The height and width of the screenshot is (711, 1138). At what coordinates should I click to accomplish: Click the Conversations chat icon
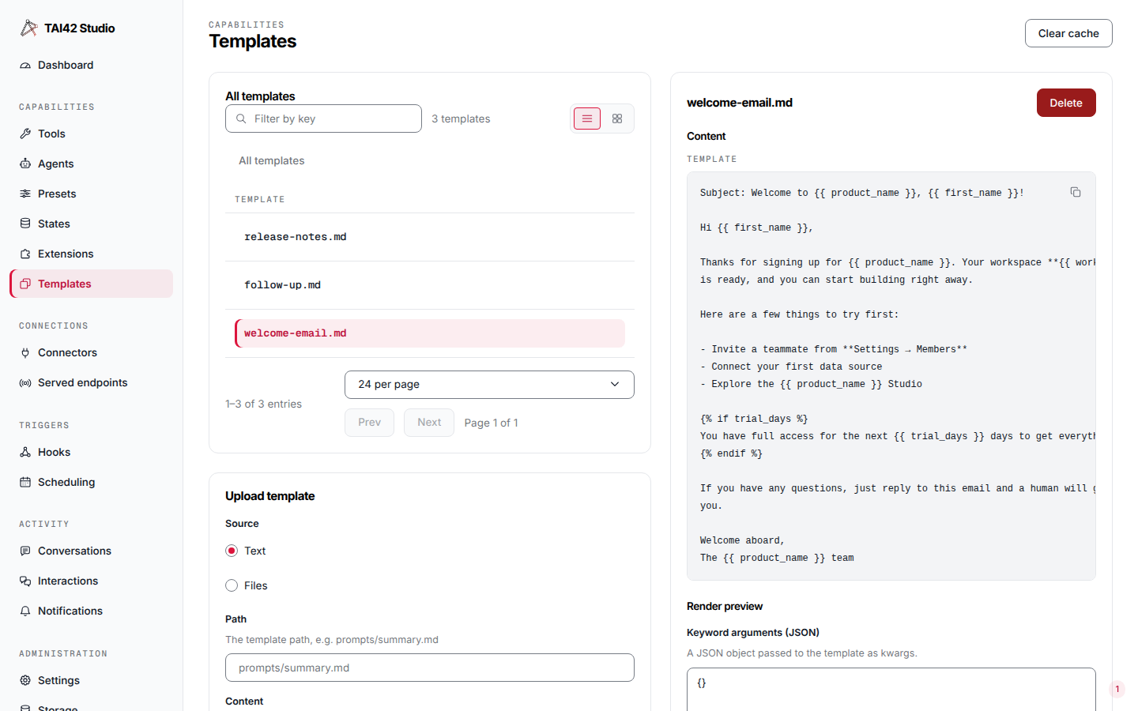[25, 551]
